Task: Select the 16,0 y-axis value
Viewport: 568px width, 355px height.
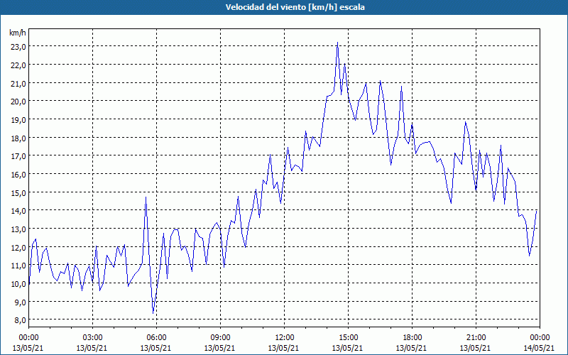Action: click(18, 174)
